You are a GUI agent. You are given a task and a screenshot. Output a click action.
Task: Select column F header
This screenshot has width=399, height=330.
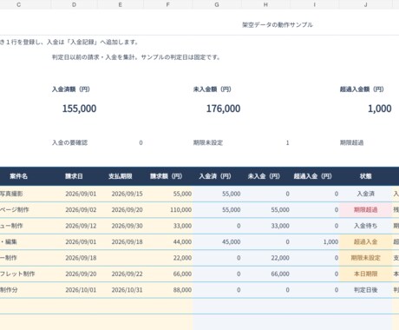[x=168, y=4]
